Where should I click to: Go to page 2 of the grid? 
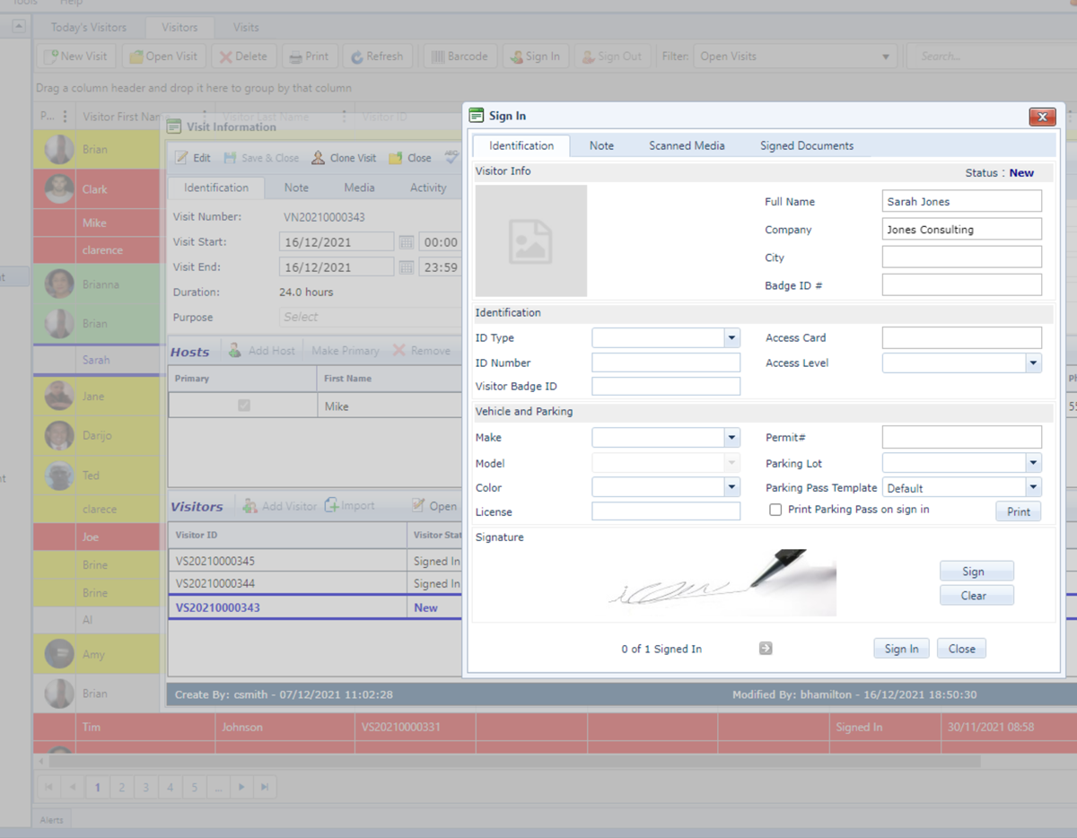(x=121, y=788)
